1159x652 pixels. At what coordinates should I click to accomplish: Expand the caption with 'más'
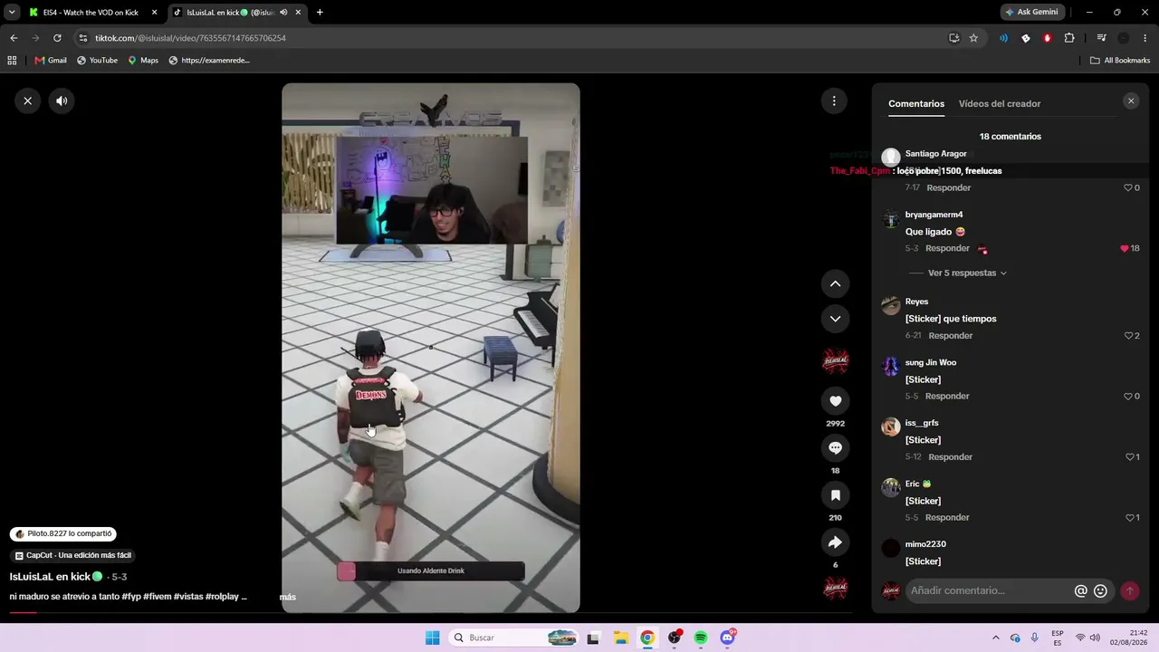click(x=288, y=597)
